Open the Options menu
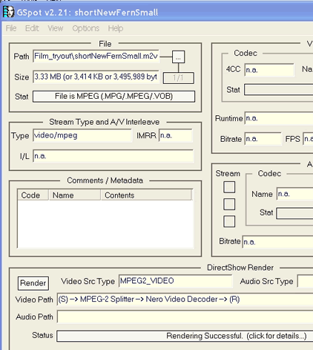The image size is (313, 350). pos(86,28)
